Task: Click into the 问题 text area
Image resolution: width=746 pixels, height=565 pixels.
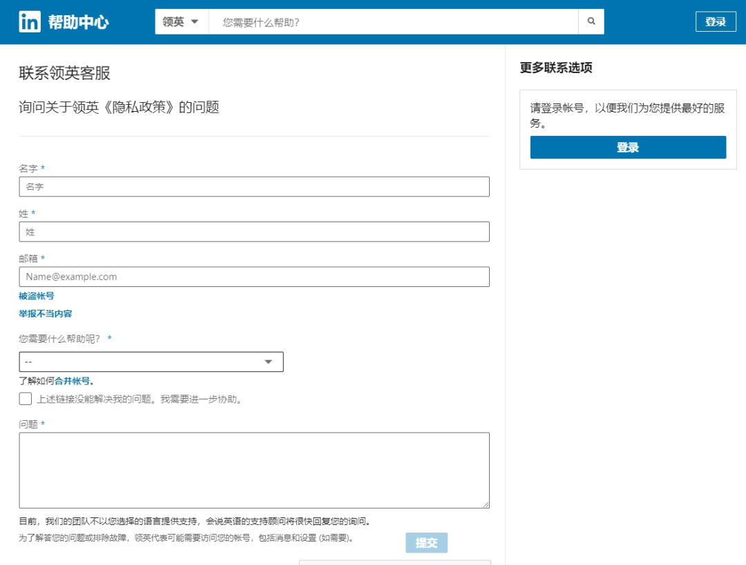Action: [254, 470]
